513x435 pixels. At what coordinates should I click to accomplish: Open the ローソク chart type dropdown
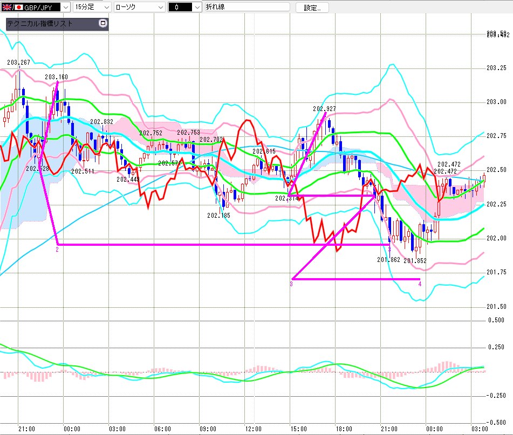160,7
